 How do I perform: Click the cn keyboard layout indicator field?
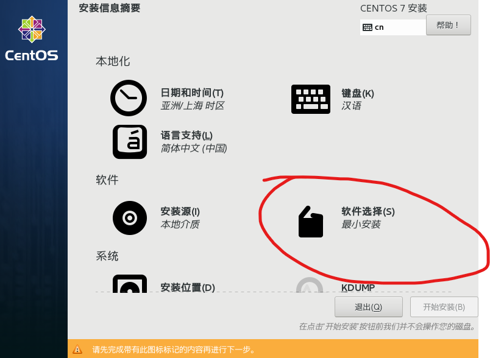pyautogui.click(x=393, y=27)
